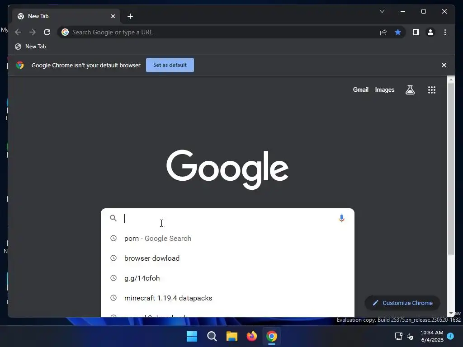Open notification badge in system tray
Image resolution: width=463 pixels, height=347 pixels.
[450, 336]
